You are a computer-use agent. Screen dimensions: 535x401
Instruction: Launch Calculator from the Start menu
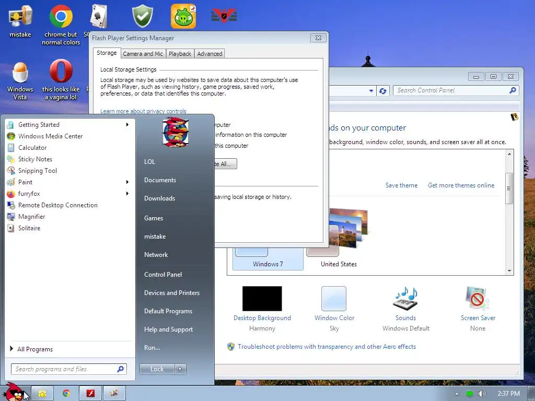[68, 148]
